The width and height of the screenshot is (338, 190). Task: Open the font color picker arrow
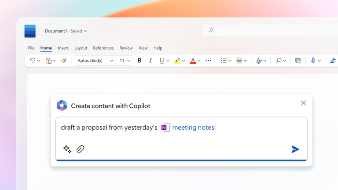[x=199, y=61]
